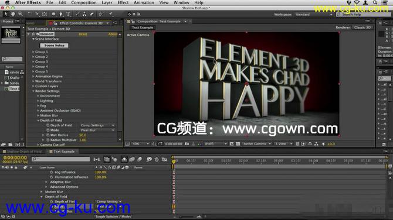Viewport: 393px width, 220px height.
Task: Expand World Transform section
Action: (x=33, y=81)
